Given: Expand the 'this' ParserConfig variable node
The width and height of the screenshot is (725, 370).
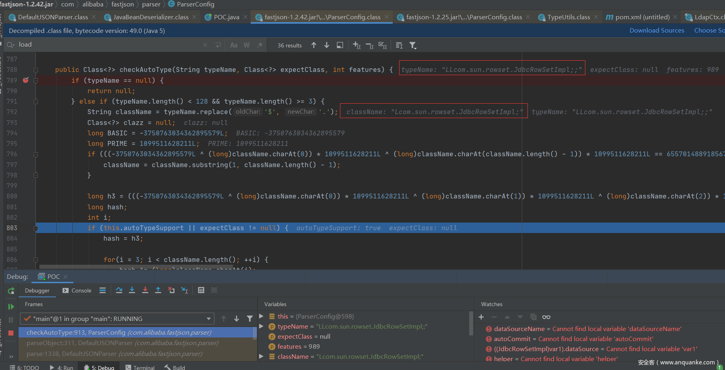Looking at the screenshot, I should [x=262, y=316].
